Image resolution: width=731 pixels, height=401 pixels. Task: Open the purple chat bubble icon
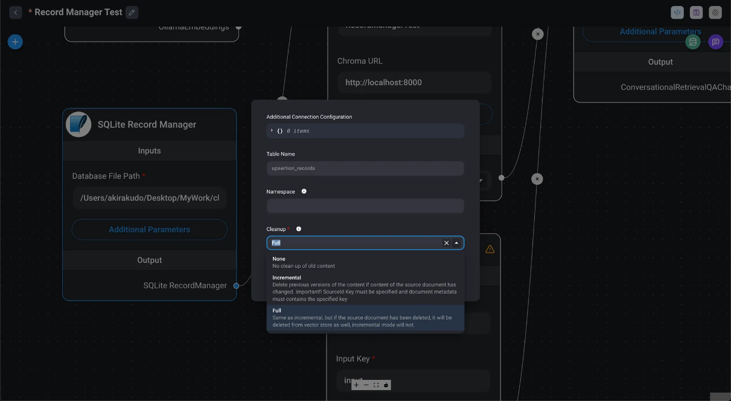[715, 42]
